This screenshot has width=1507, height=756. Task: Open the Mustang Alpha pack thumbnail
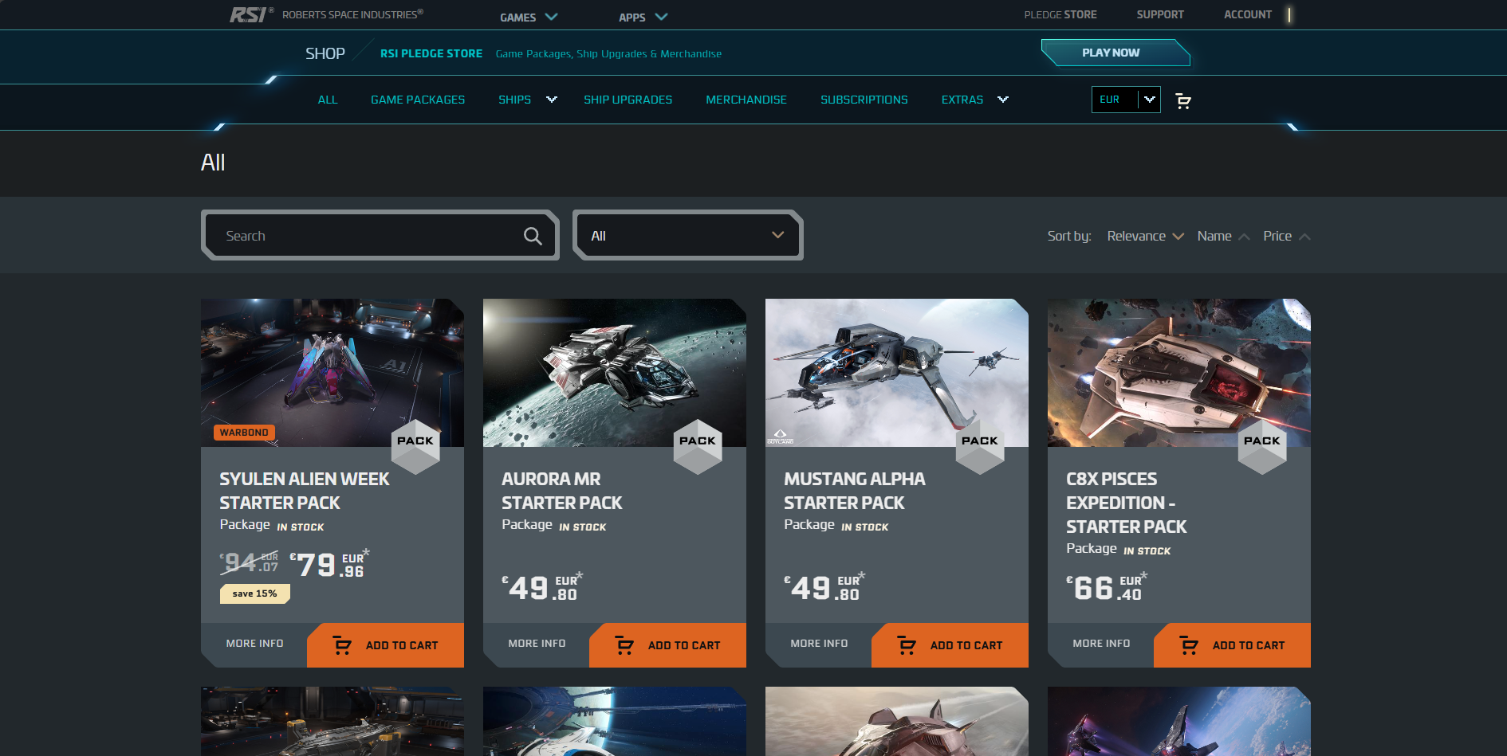pyautogui.click(x=897, y=373)
